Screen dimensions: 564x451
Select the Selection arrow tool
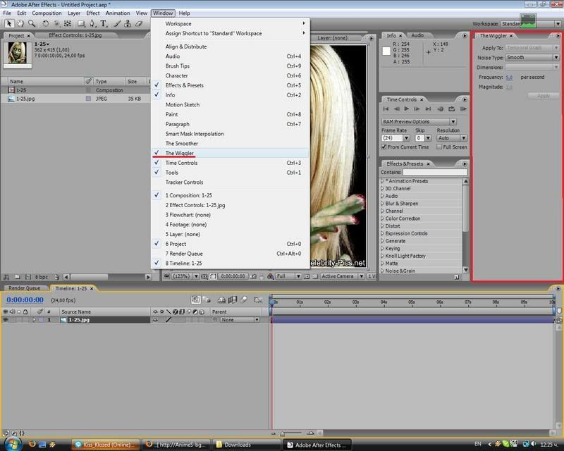pos(9,24)
